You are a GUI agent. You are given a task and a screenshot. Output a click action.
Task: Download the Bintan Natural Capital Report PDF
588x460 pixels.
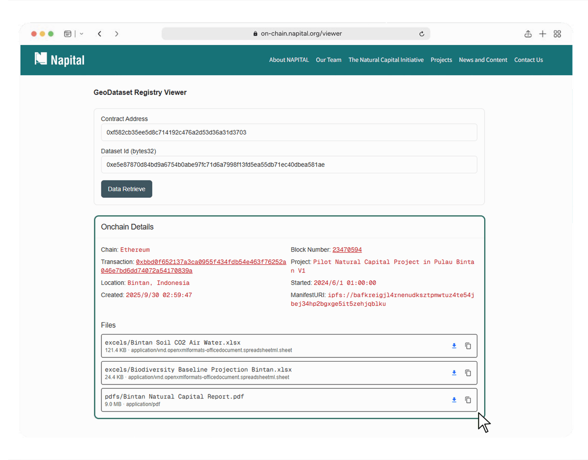tap(454, 400)
